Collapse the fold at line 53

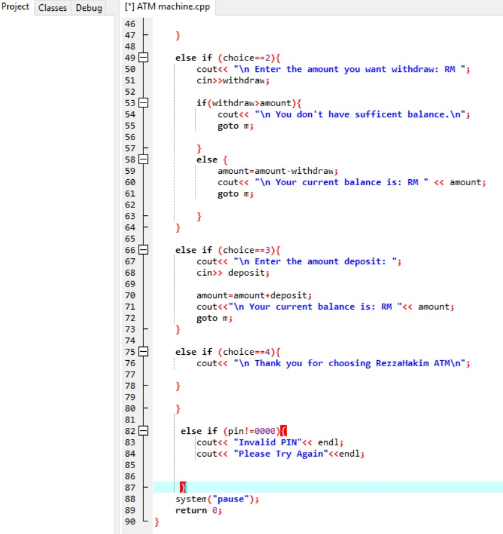coord(144,103)
